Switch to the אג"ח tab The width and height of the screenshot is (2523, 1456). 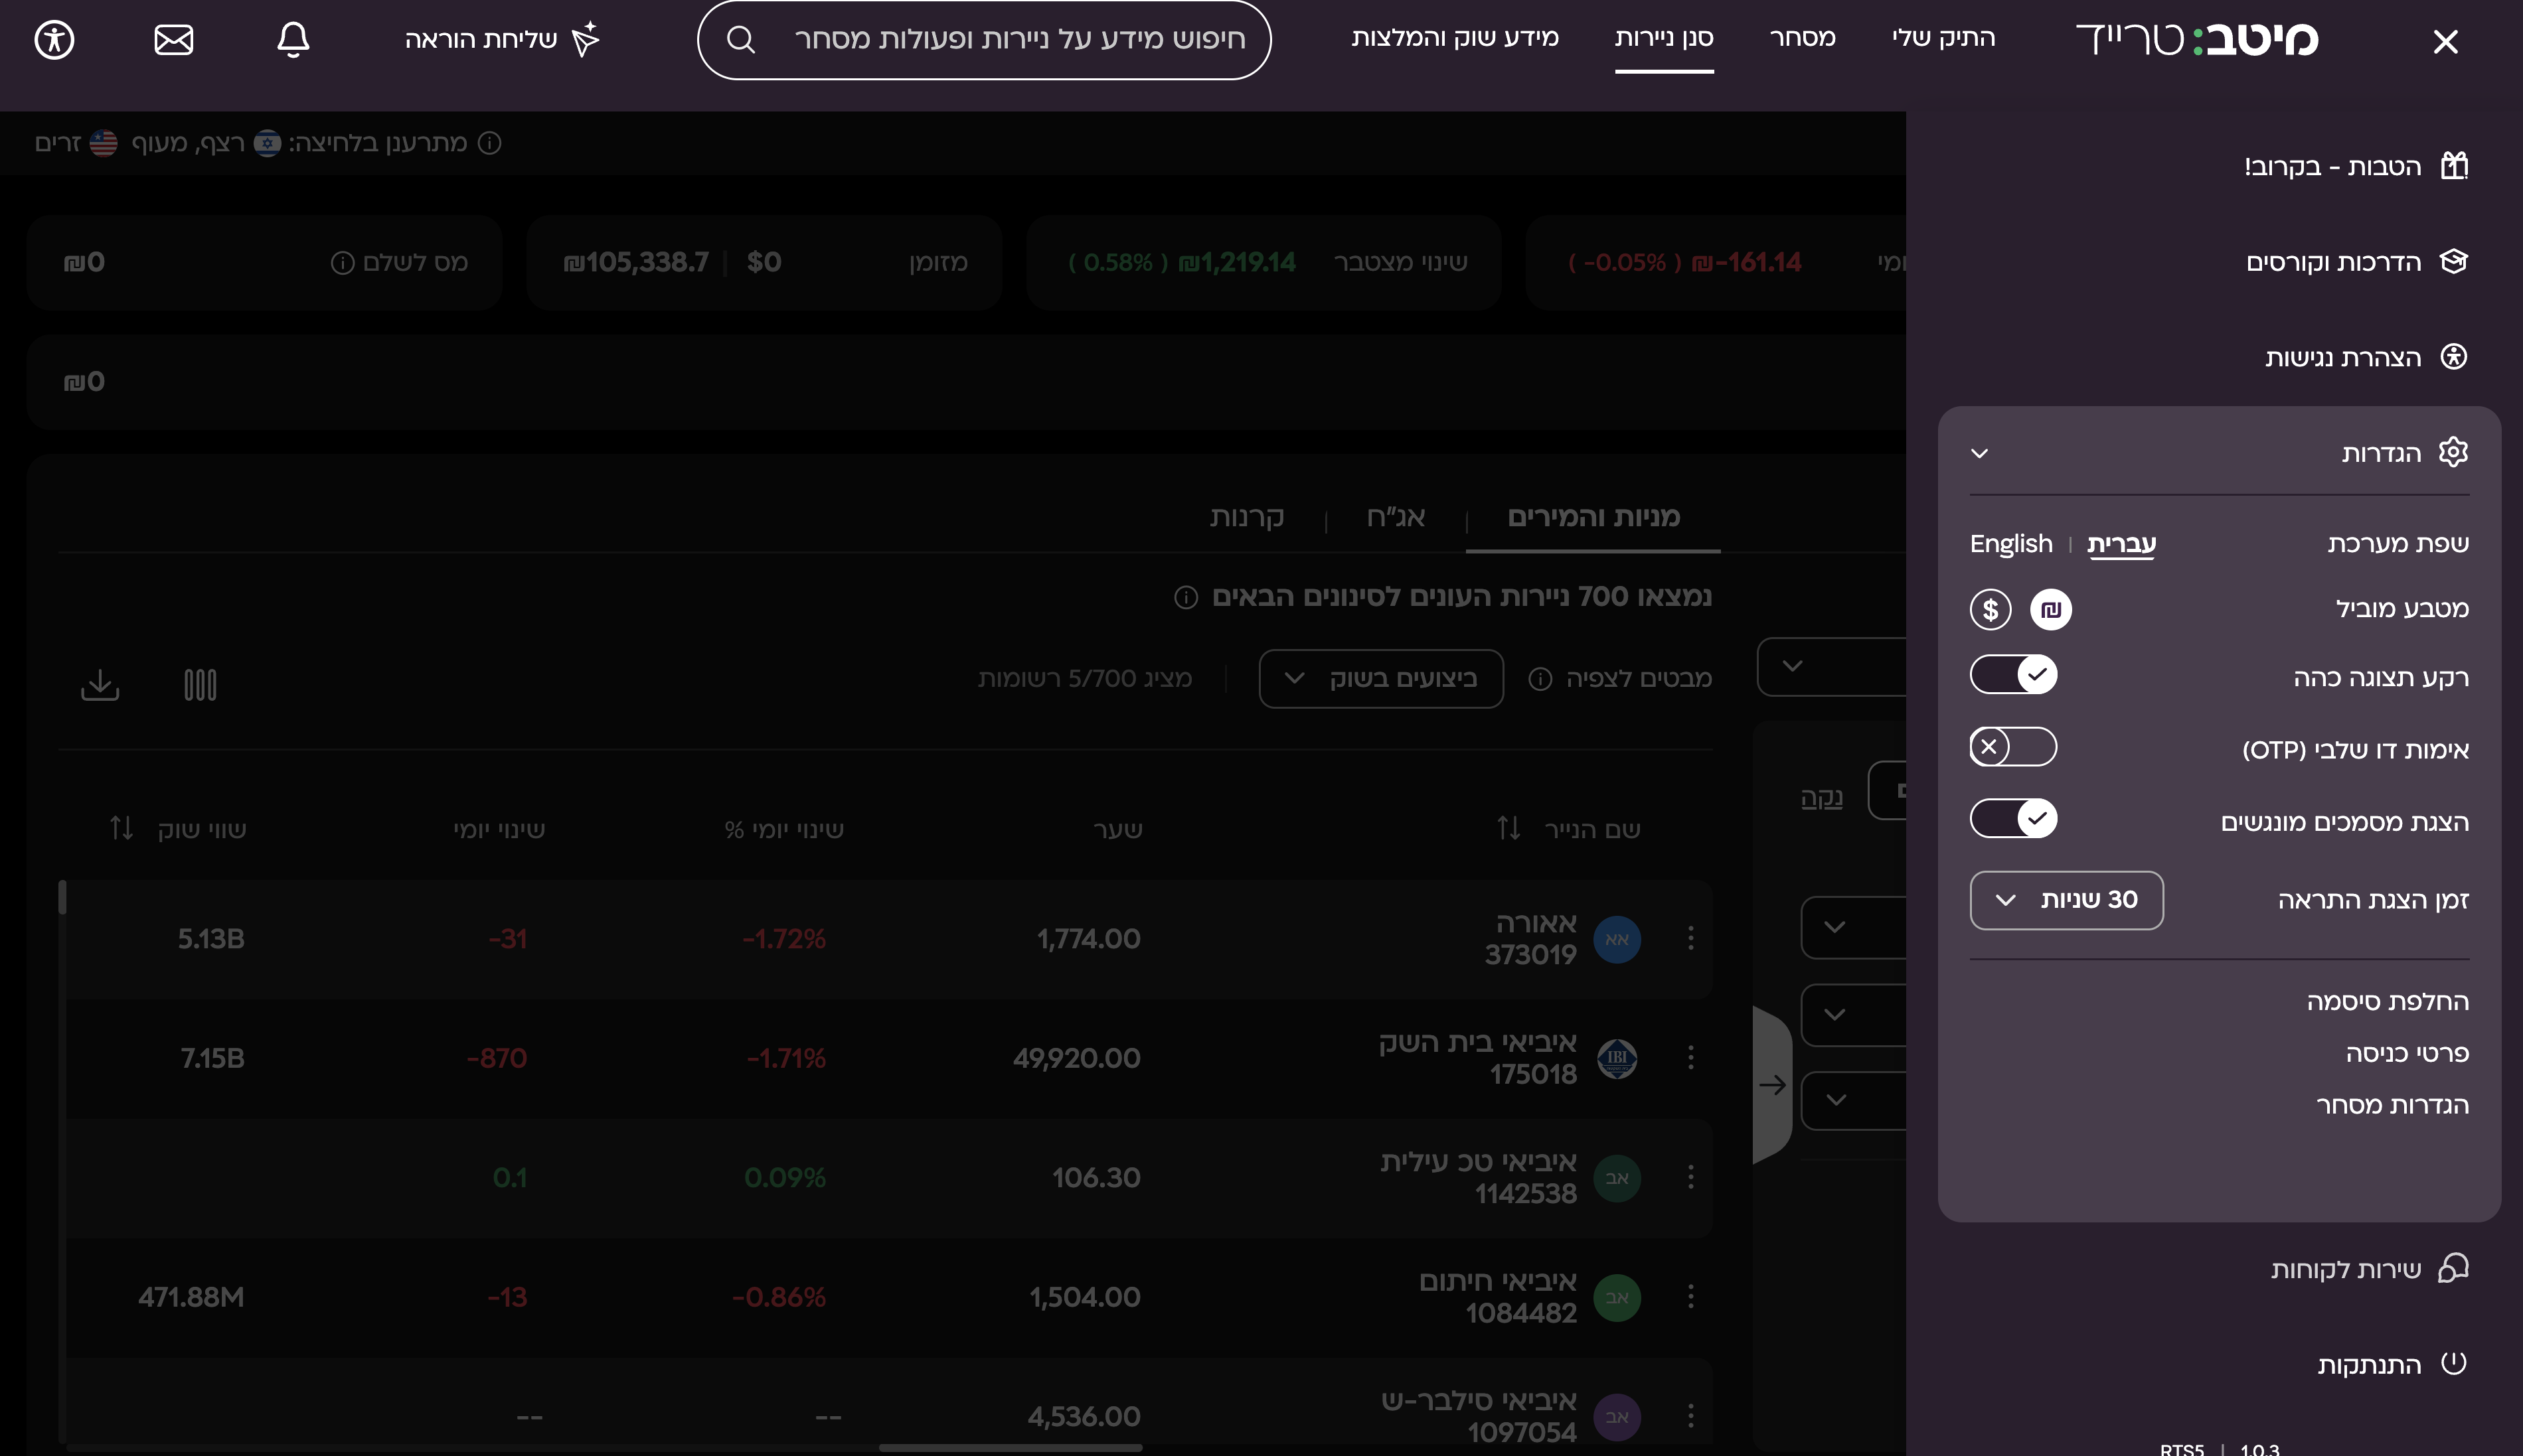pos(1396,517)
